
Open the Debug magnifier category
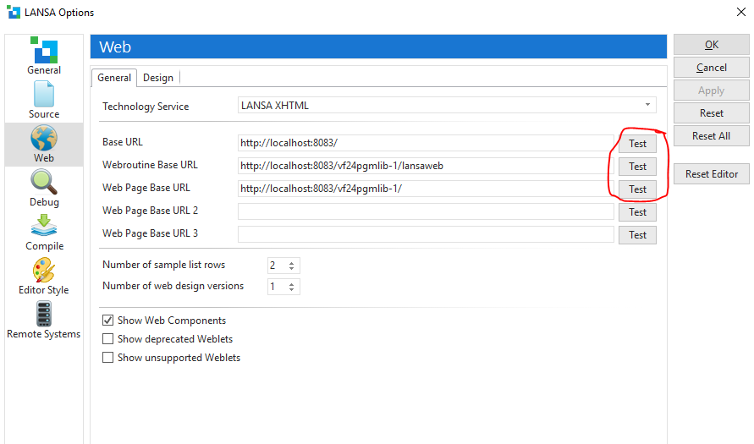pyautogui.click(x=44, y=189)
